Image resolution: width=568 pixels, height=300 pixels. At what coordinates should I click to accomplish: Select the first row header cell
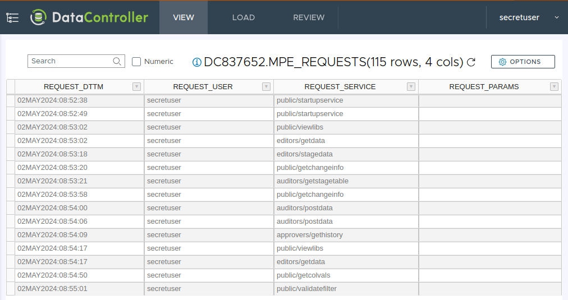click(x=11, y=100)
